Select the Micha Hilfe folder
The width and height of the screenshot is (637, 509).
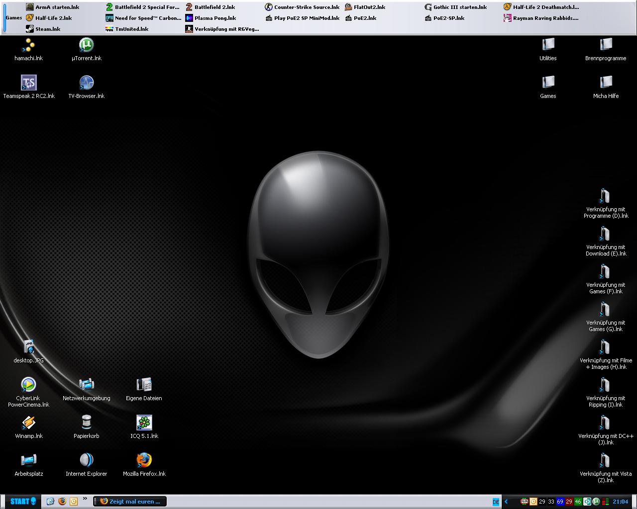(x=606, y=87)
